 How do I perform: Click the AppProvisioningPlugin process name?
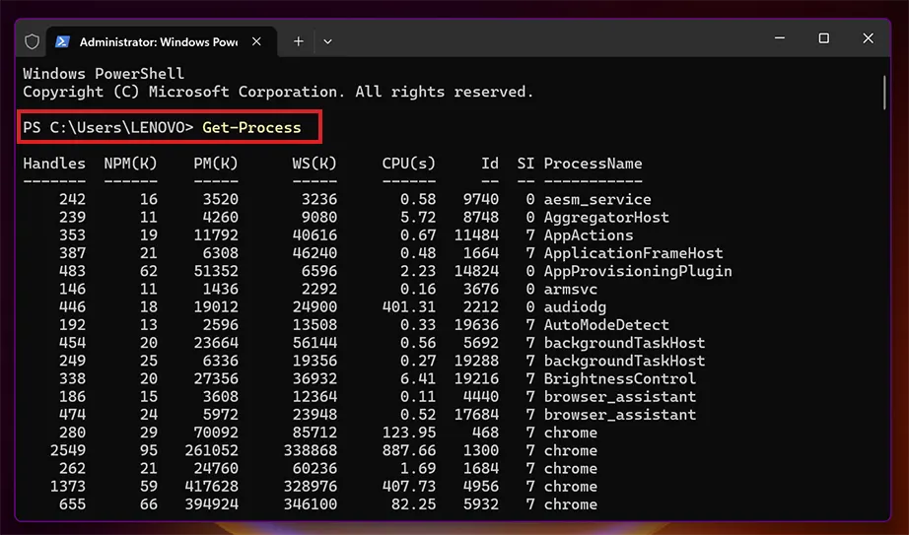[x=638, y=271]
